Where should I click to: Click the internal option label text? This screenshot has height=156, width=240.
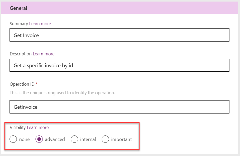[88, 140]
